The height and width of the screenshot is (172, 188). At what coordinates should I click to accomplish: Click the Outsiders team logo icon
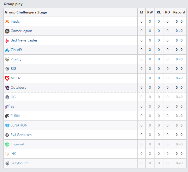coord(7,88)
